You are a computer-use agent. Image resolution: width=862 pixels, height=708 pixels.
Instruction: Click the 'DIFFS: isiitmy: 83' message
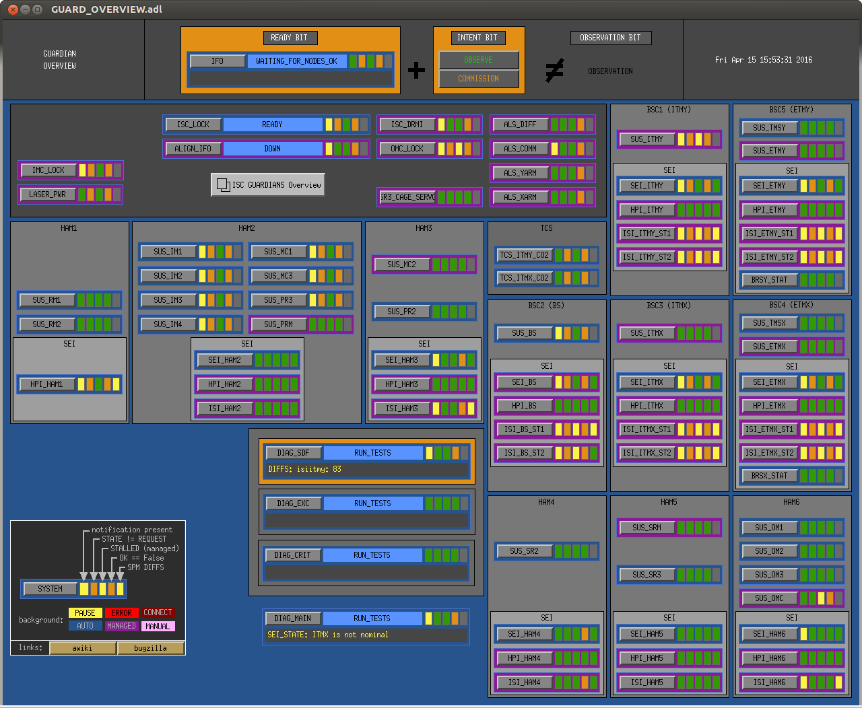point(305,469)
